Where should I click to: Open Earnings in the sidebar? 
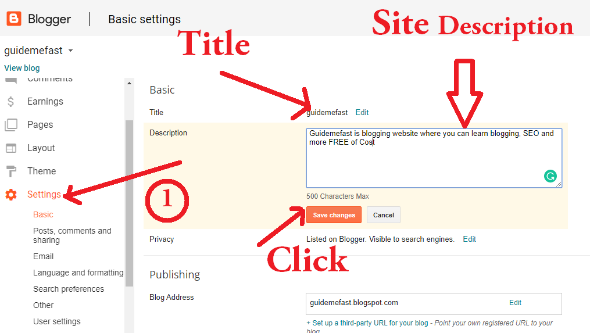[x=45, y=101]
